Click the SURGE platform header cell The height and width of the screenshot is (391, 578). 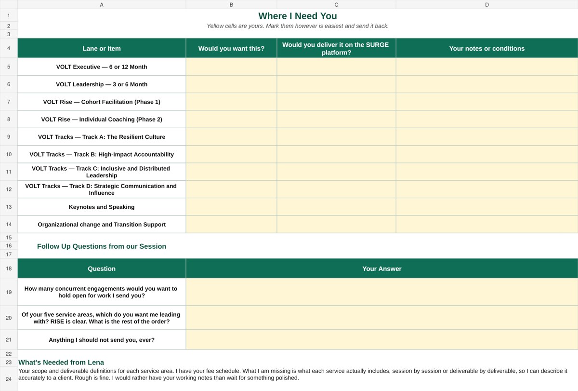pyautogui.click(x=336, y=48)
